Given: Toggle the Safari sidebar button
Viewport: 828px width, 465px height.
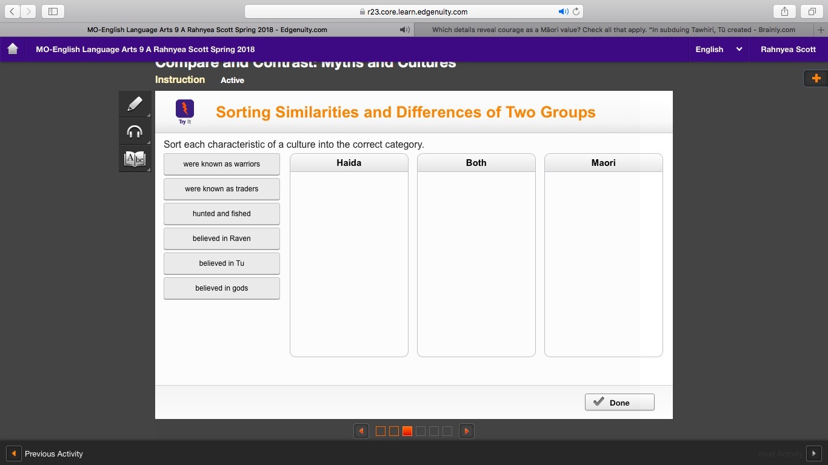Looking at the screenshot, I should [53, 12].
